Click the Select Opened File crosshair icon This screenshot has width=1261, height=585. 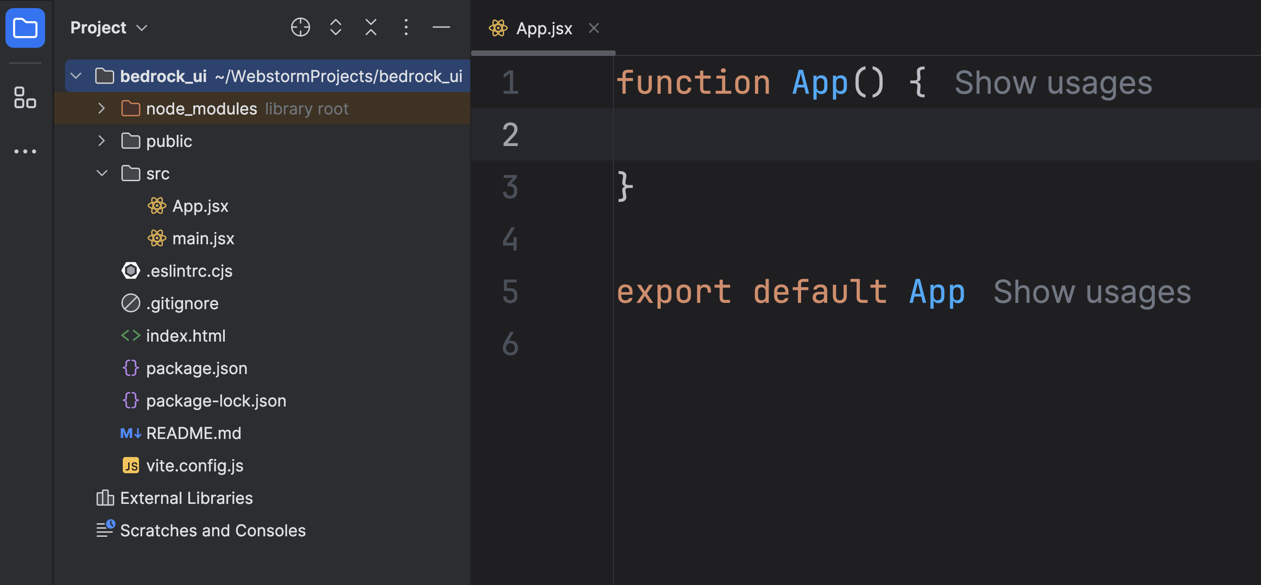click(x=300, y=27)
